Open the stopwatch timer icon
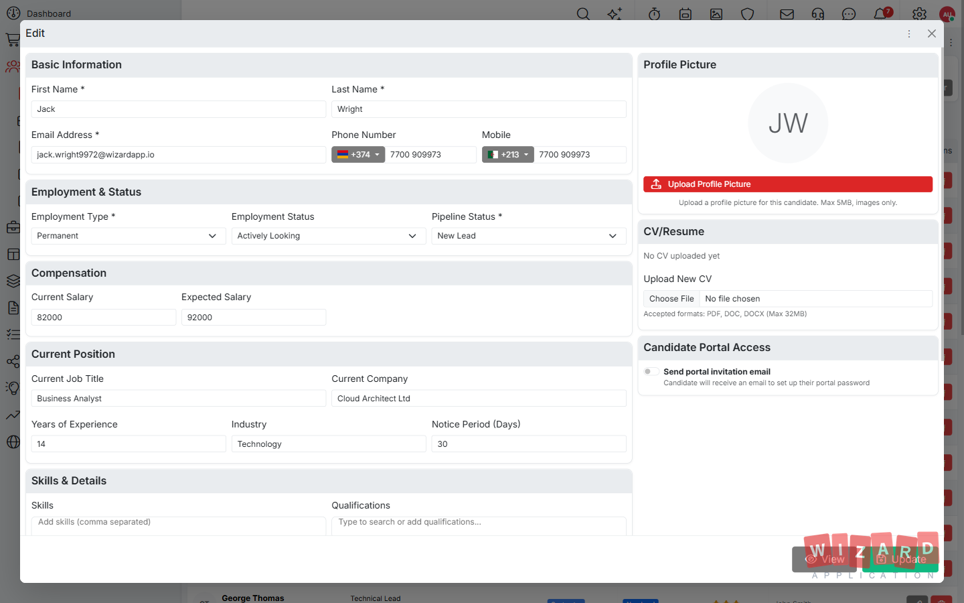964x603 pixels. (655, 14)
